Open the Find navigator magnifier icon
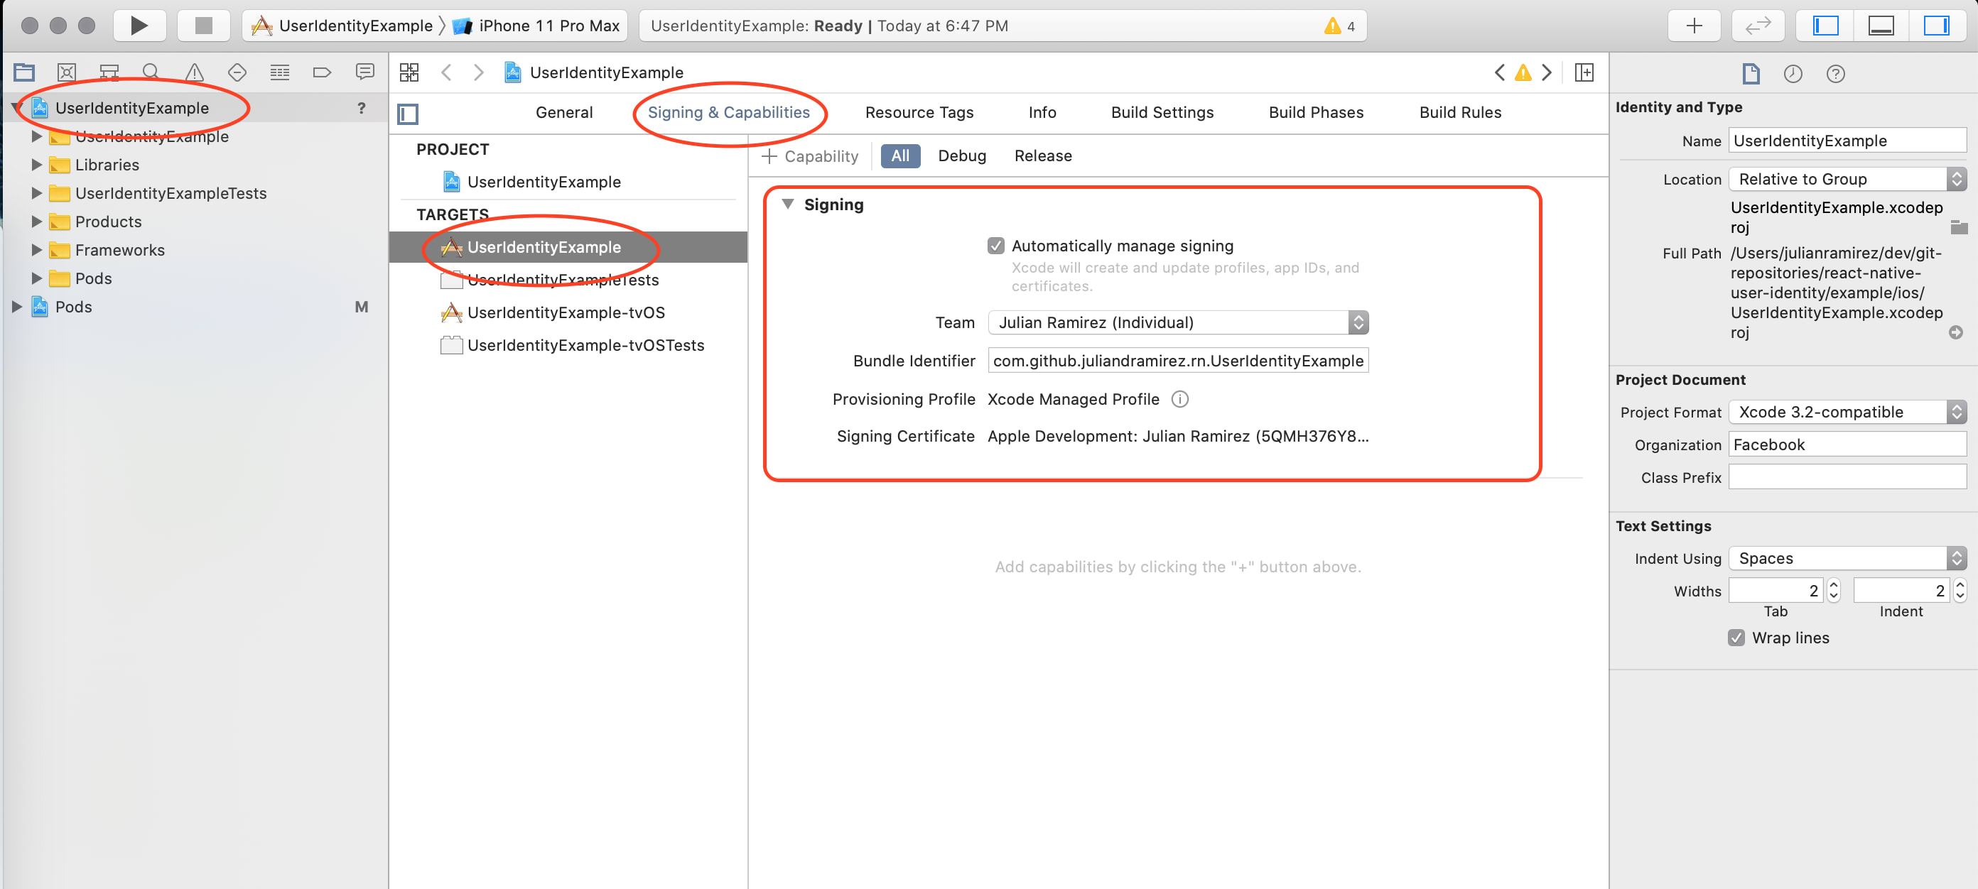 [151, 72]
